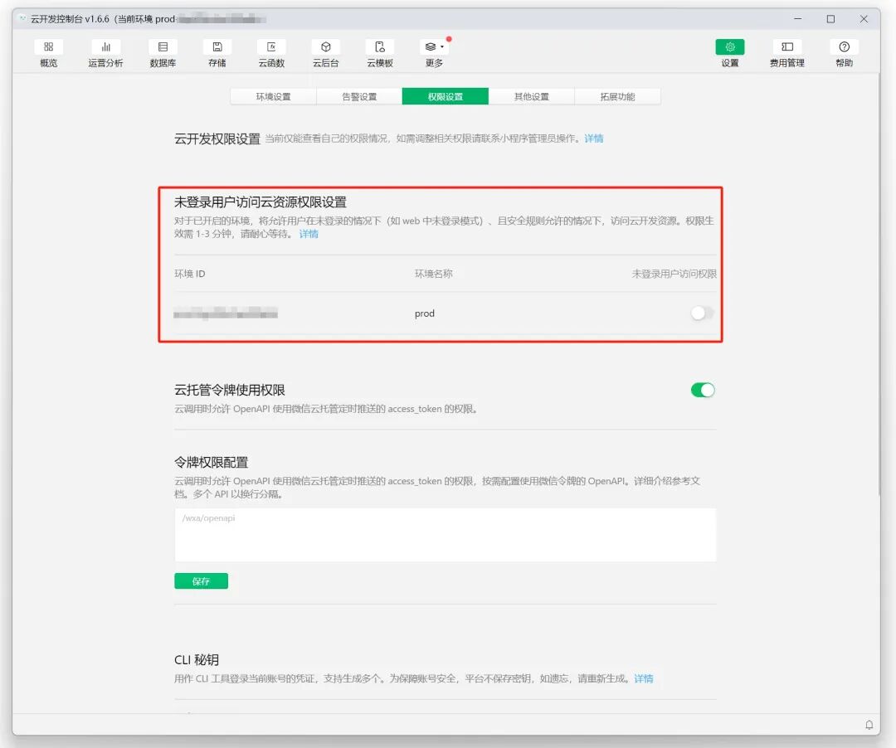Click the blurred environment ID value
Image resolution: width=896 pixels, height=748 pixels.
click(x=226, y=313)
